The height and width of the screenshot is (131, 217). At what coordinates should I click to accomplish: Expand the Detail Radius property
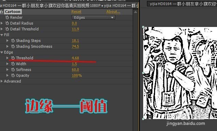pos(2,23)
